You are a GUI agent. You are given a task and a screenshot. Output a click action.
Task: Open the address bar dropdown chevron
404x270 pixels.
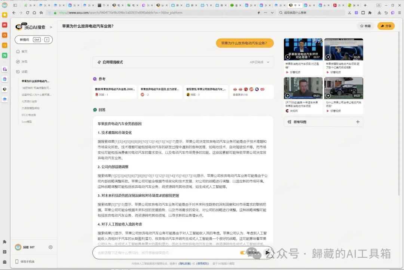272,13
